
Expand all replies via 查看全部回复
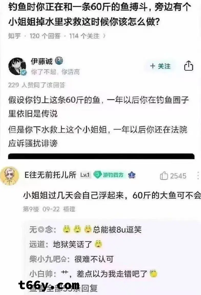click(x=64, y=288)
